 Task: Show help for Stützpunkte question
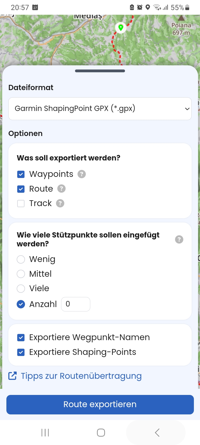[x=179, y=239]
